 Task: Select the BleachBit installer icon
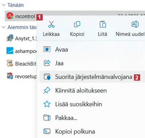[x=10, y=63]
